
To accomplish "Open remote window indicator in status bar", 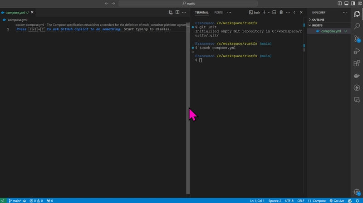I will click(x=3, y=201).
